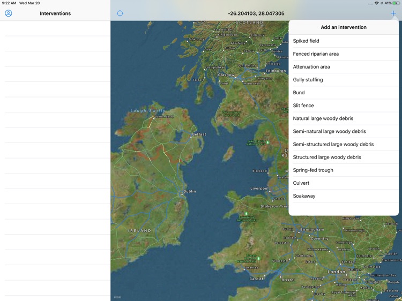Image resolution: width=402 pixels, height=301 pixels.
Task: Select Culvert from the list
Action: pos(301,183)
